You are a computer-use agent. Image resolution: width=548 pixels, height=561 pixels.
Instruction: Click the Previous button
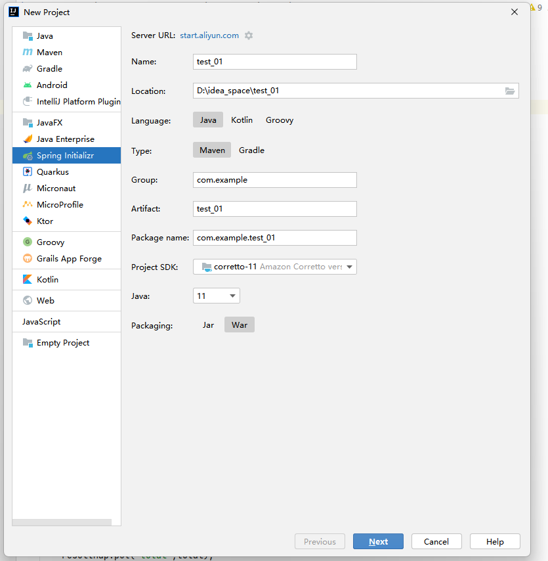[x=320, y=541]
